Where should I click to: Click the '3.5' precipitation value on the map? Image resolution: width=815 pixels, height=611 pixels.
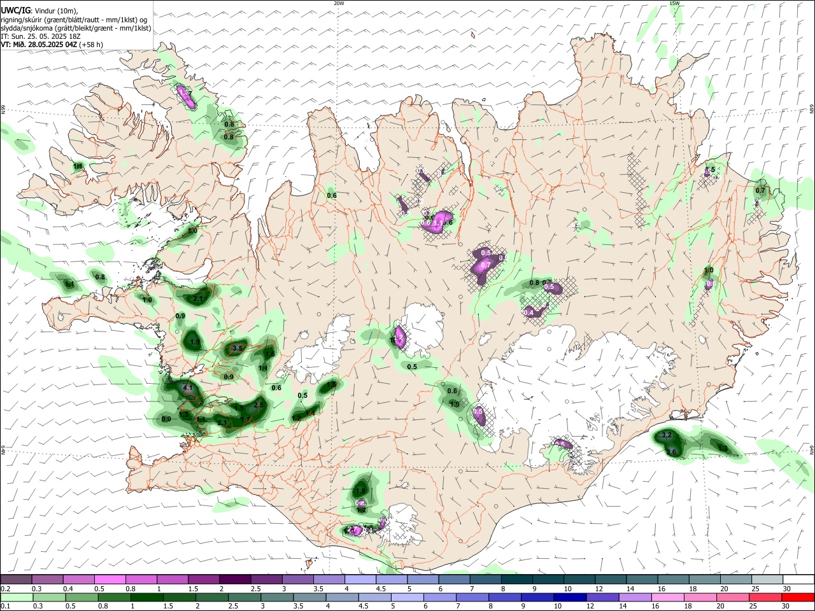pos(237,348)
